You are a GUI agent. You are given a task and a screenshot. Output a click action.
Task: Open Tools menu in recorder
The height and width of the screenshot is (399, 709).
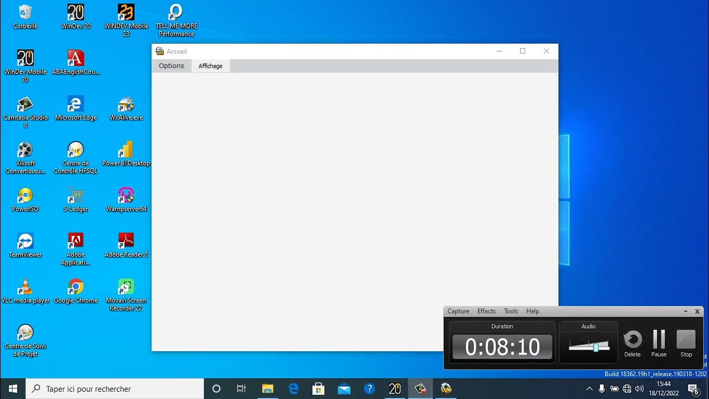511,311
